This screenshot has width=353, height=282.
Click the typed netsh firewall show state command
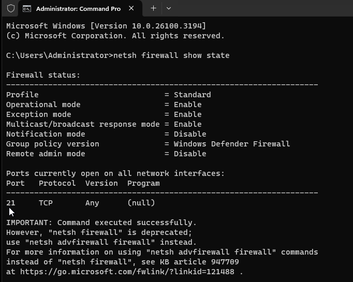(x=171, y=55)
